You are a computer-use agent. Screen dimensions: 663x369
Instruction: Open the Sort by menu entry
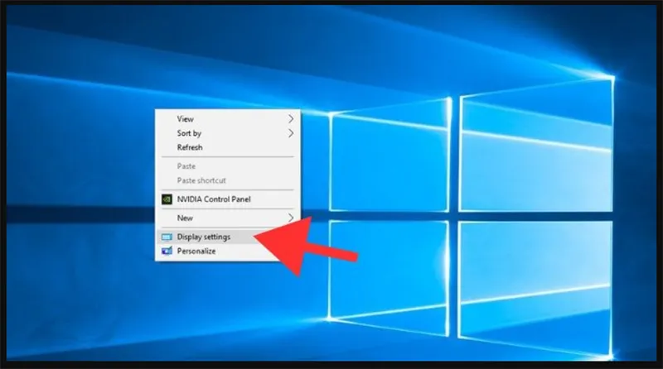(x=228, y=133)
